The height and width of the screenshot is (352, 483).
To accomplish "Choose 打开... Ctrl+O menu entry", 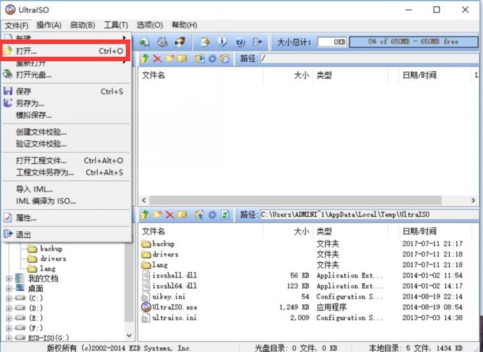I will pyautogui.click(x=65, y=51).
